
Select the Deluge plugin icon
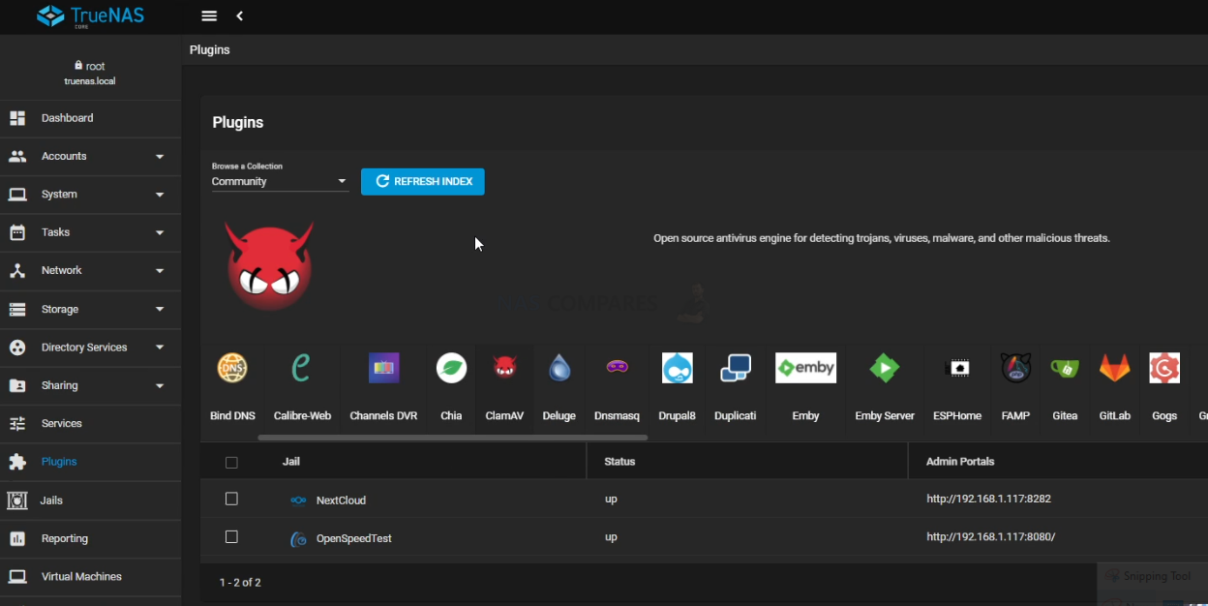click(x=559, y=368)
